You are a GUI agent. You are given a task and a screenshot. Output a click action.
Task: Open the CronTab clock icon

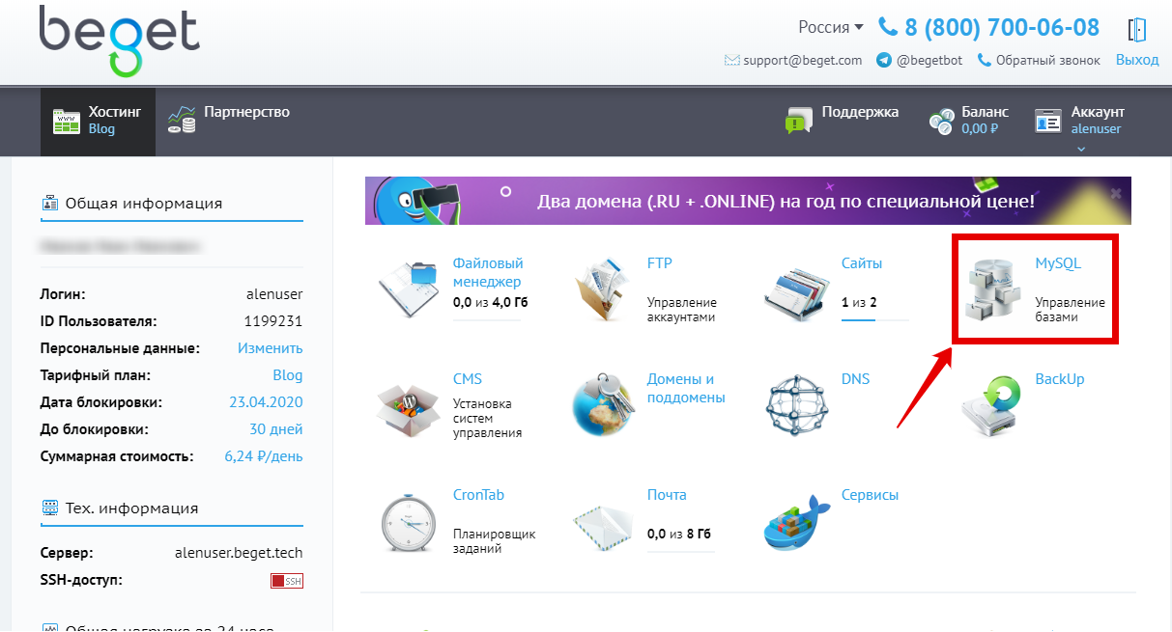(x=411, y=523)
